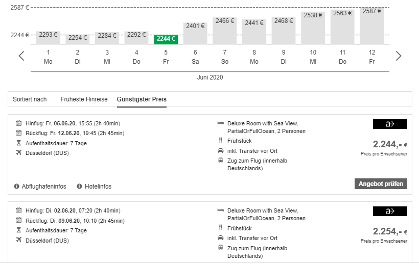Viewport: 419px width, 265px height.
Task: Click bed icon in the 2.254 € offer
Action: coord(220,210)
